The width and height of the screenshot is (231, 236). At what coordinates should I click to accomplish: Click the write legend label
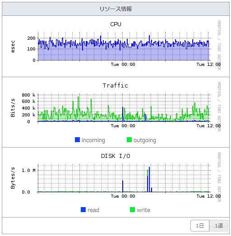coord(143,210)
